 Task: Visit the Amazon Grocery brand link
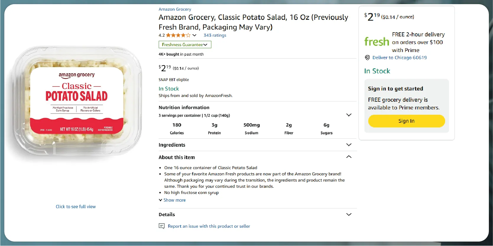click(175, 9)
